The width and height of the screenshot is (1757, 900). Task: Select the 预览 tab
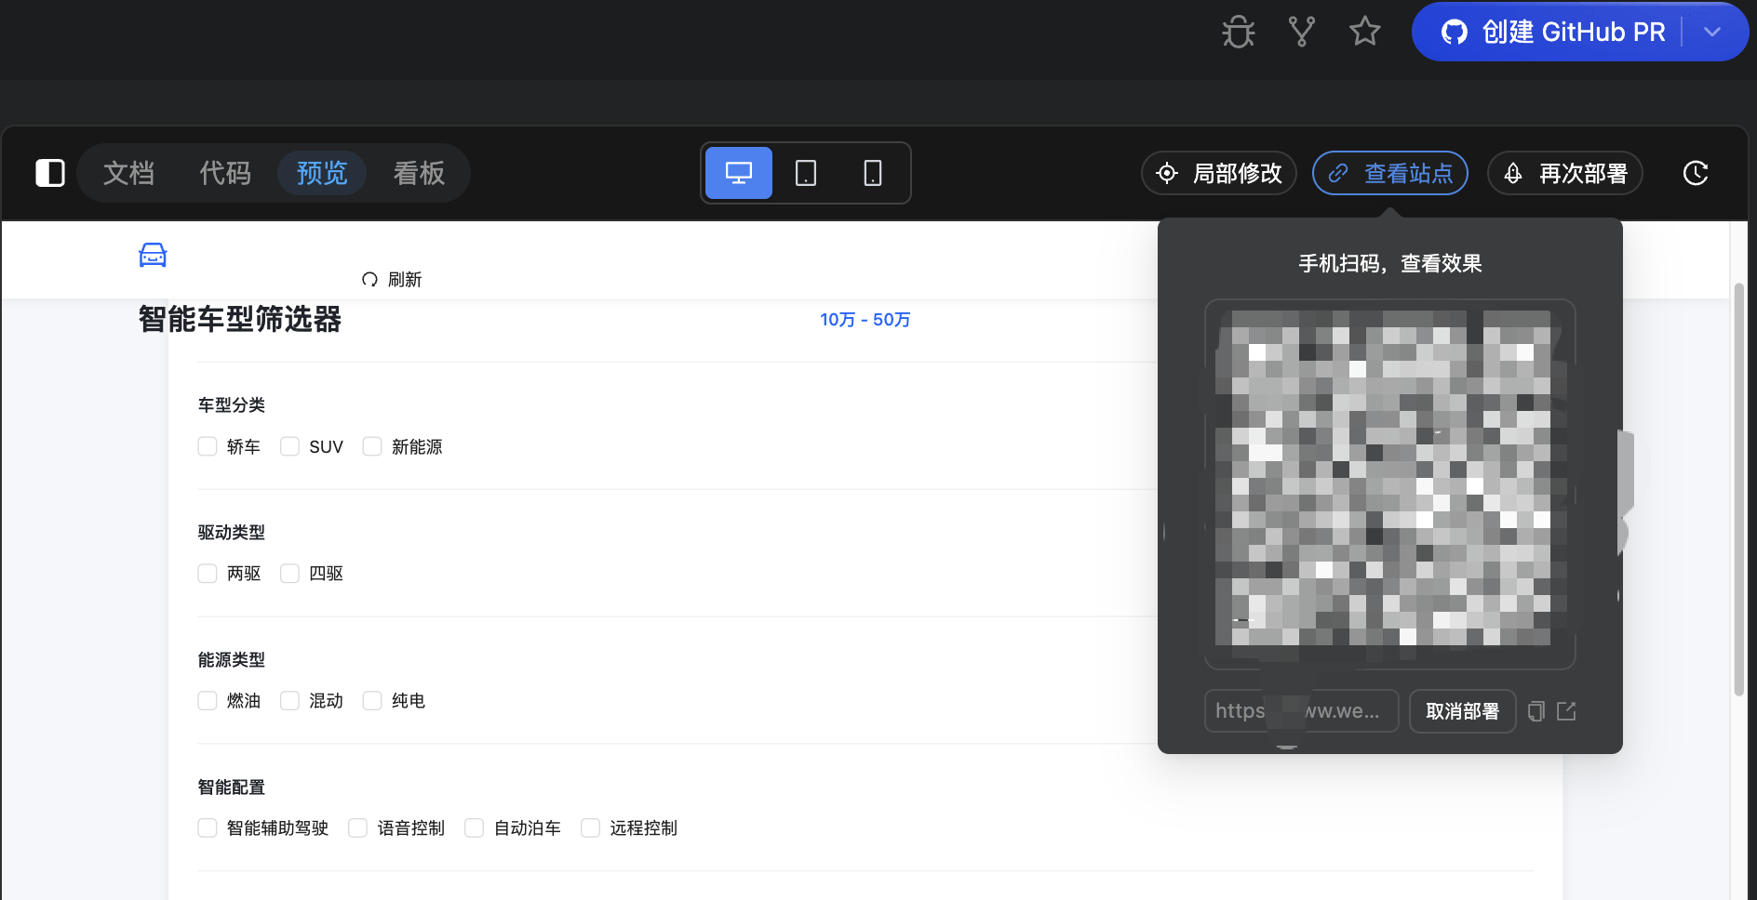pos(322,173)
